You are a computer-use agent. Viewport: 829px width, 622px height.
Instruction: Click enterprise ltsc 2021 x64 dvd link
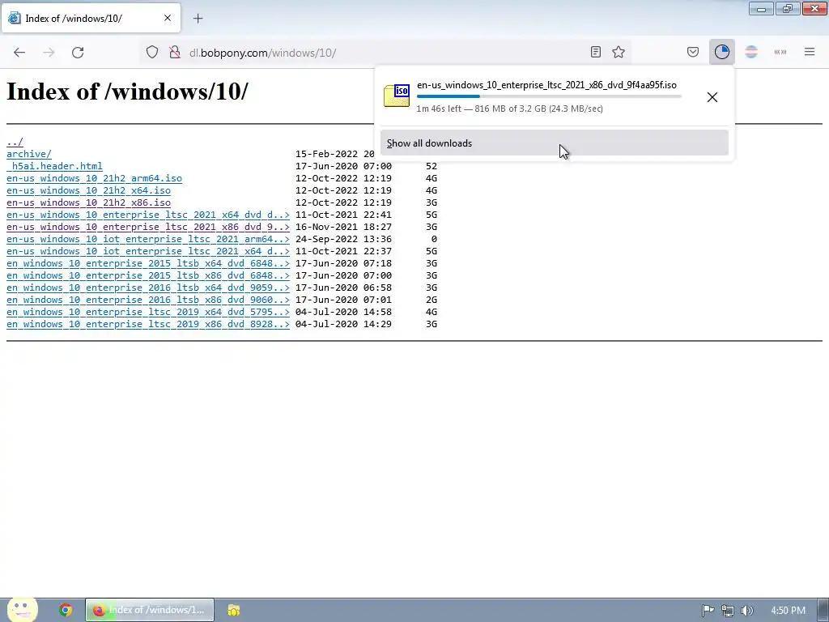(x=148, y=215)
